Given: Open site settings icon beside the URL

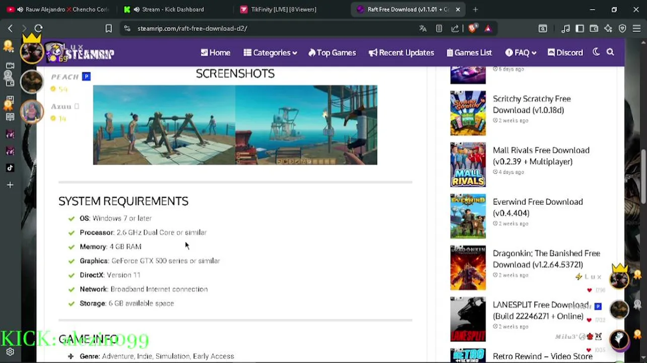Looking at the screenshot, I should click(127, 29).
